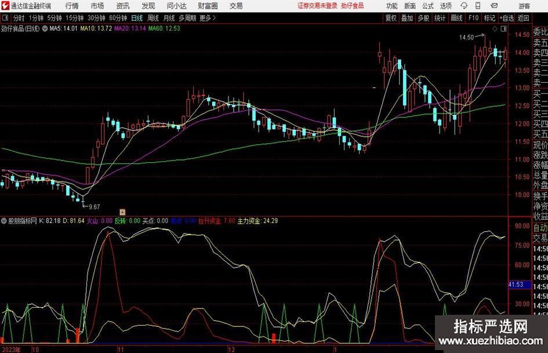Viewport: 548px width, 353px height.
Task: Open the customer service headset icon
Action: pos(464,6)
